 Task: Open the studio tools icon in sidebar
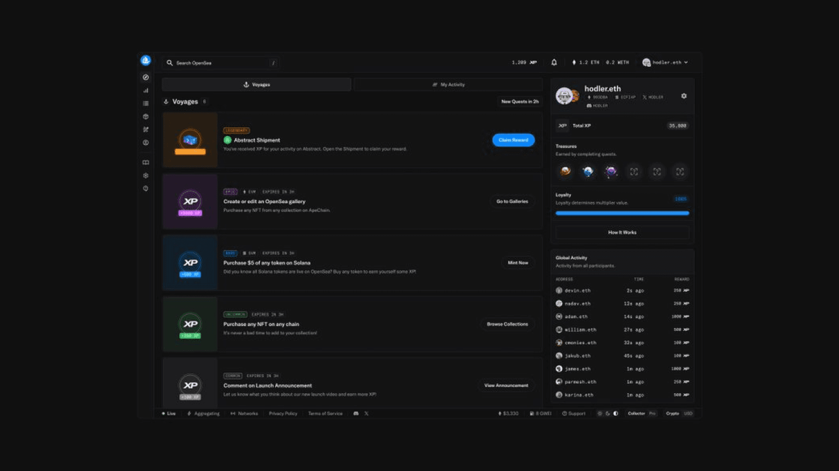coord(145,129)
